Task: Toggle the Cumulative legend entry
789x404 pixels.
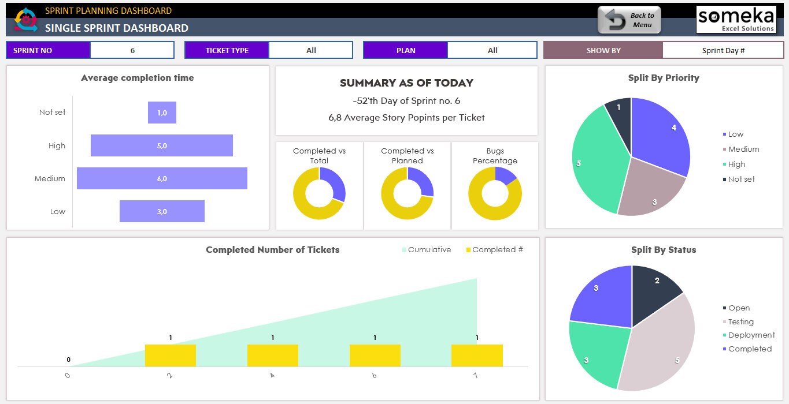Action: pyautogui.click(x=426, y=249)
